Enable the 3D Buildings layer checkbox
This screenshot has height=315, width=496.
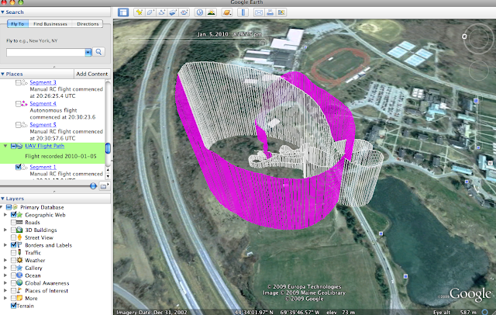(13, 230)
